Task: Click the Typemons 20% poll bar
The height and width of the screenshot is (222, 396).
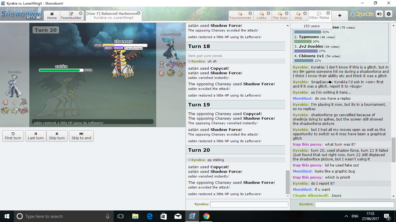Action: pyautogui.click(x=303, y=42)
